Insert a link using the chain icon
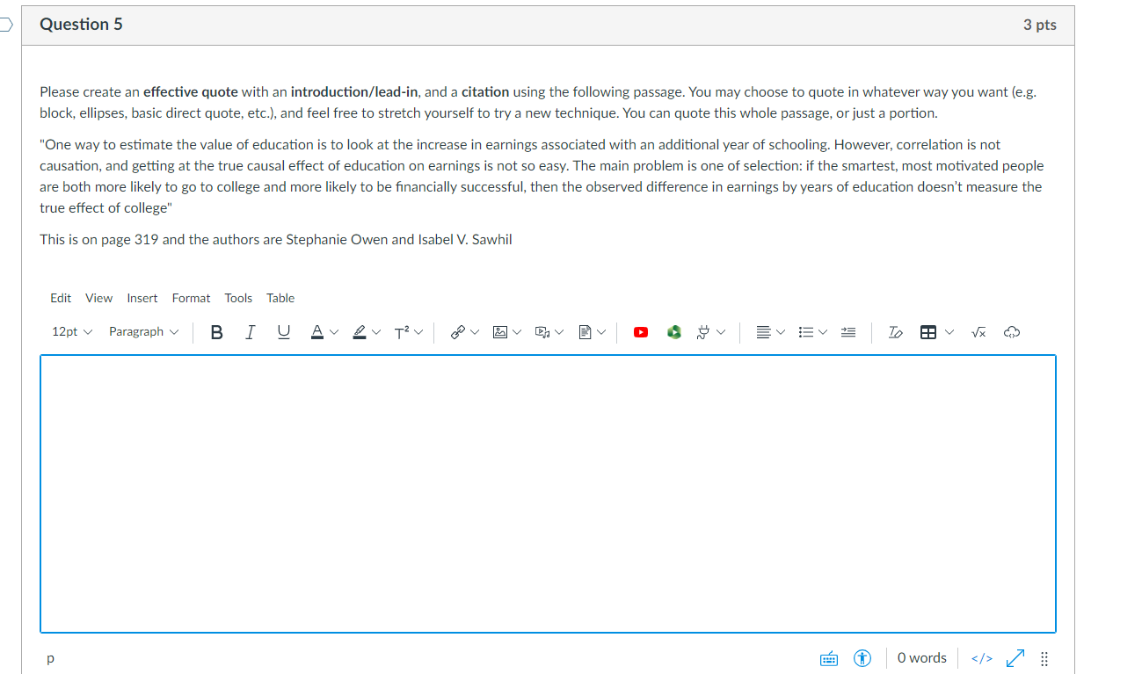This screenshot has width=1142, height=674. tap(457, 332)
